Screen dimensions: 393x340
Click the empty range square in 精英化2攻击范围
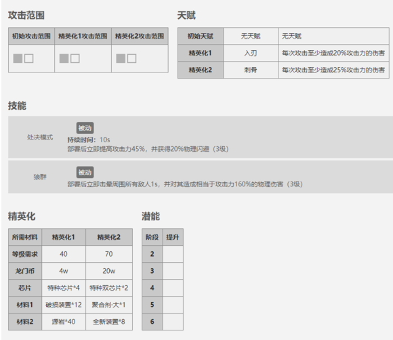tap(132, 59)
